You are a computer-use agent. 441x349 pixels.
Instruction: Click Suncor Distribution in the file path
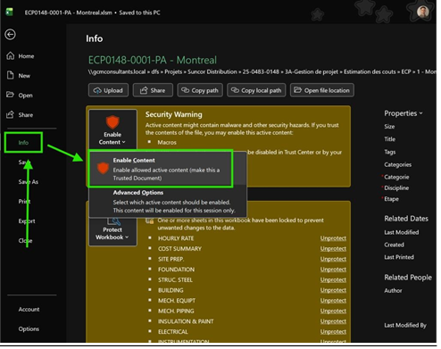[213, 72]
